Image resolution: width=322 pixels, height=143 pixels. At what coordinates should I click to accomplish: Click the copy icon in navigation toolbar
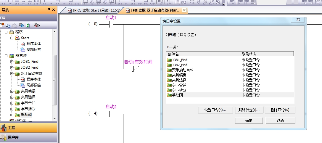[9, 25]
